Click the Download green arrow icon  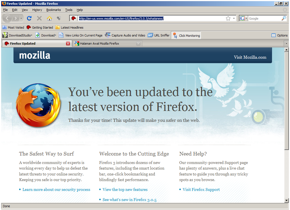[x=38, y=35]
